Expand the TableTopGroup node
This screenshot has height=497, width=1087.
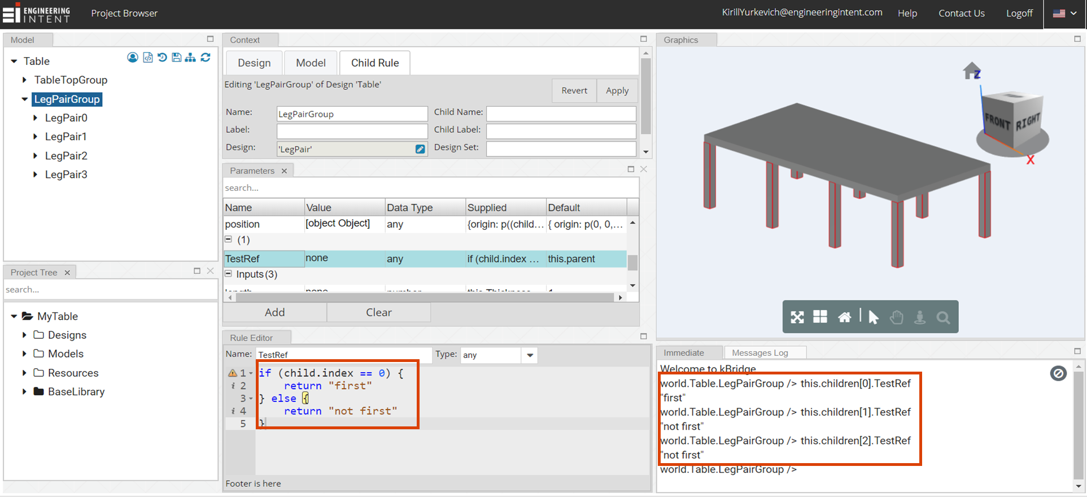(24, 80)
